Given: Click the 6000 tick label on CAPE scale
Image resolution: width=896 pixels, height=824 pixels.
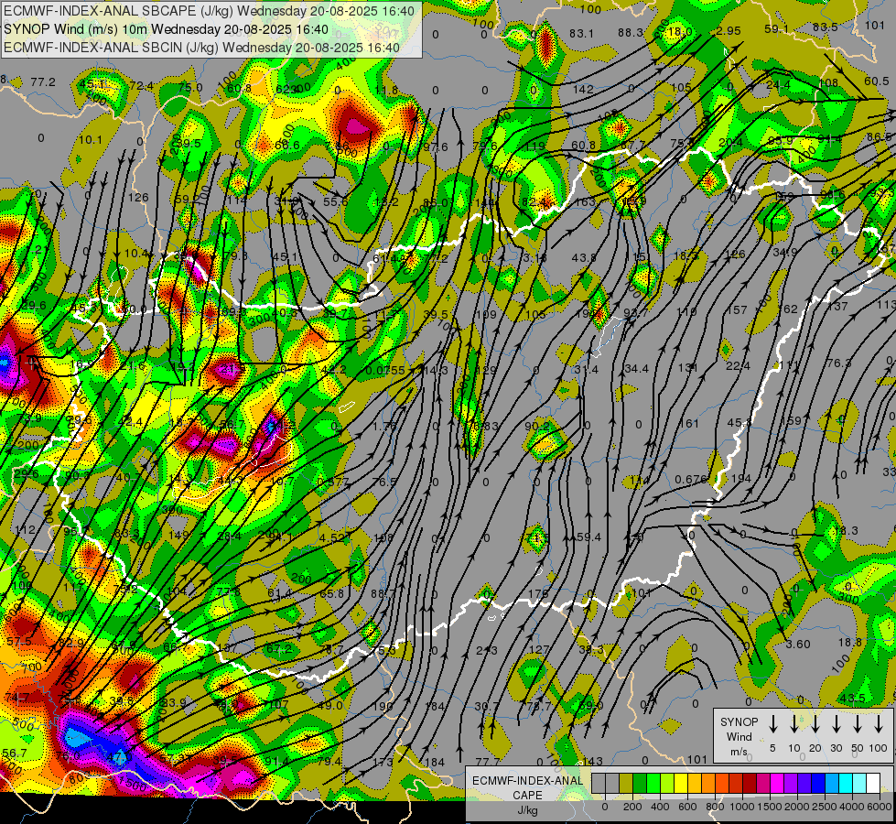Looking at the screenshot, I should 880,807.
